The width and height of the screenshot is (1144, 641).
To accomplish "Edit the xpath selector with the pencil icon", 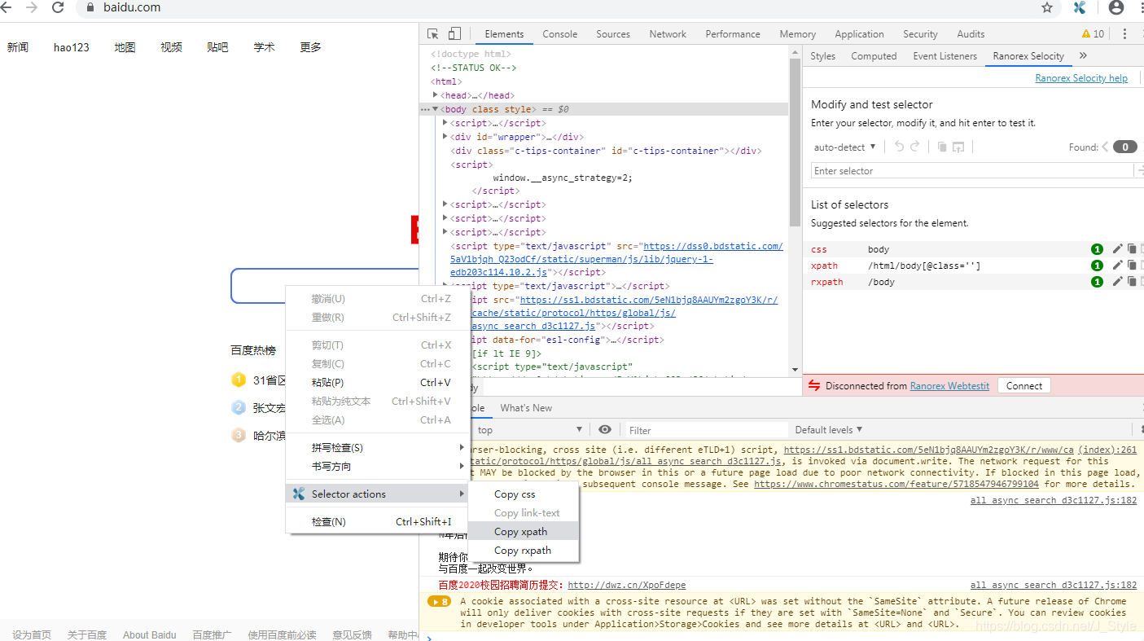I will coord(1118,266).
